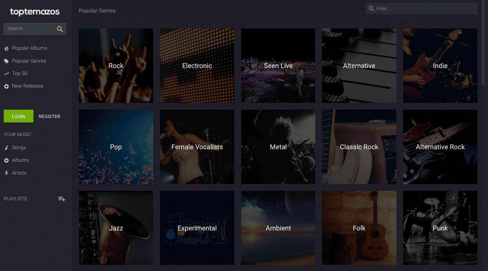The width and height of the screenshot is (488, 271).
Task: Open the Experimental genre tile
Action: pyautogui.click(x=197, y=228)
